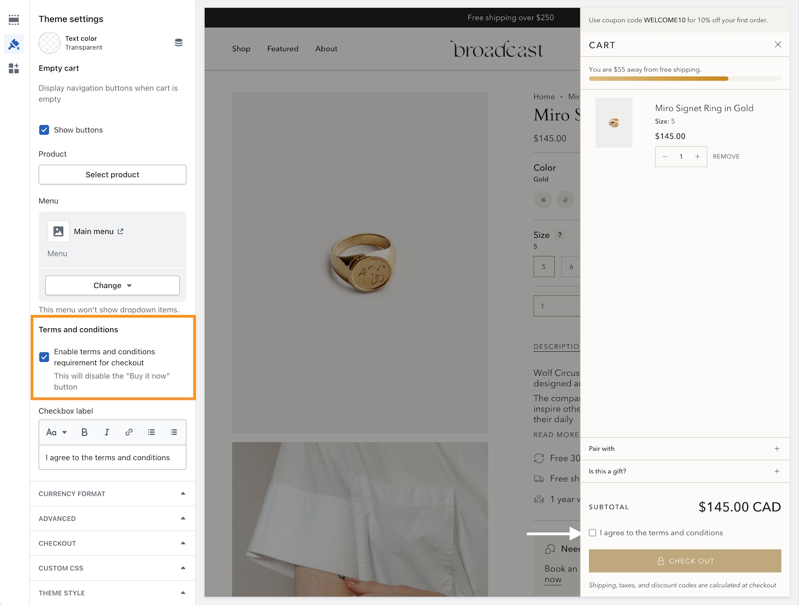Close the cart drawer
Viewport: 799px width, 605px height.
point(777,45)
